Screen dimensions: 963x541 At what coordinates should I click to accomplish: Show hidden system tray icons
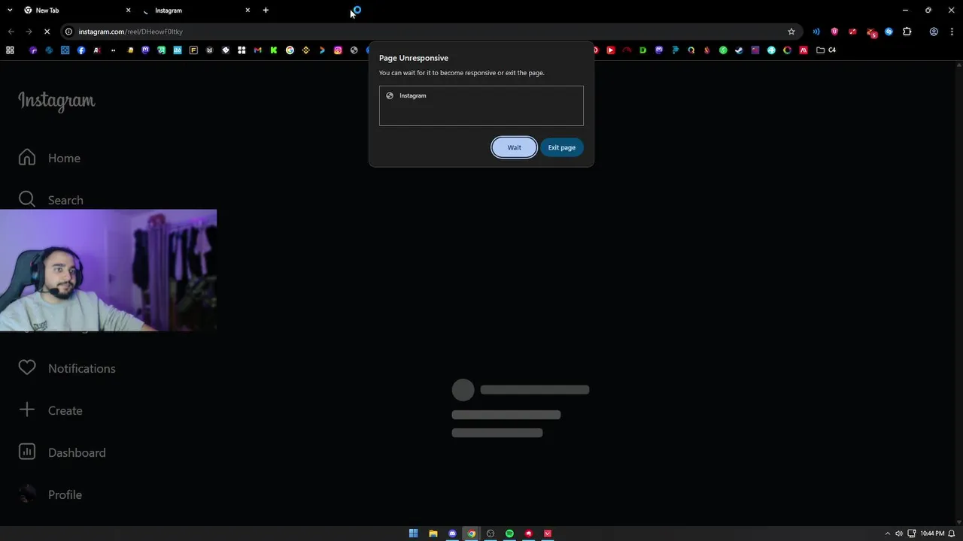[x=887, y=533]
